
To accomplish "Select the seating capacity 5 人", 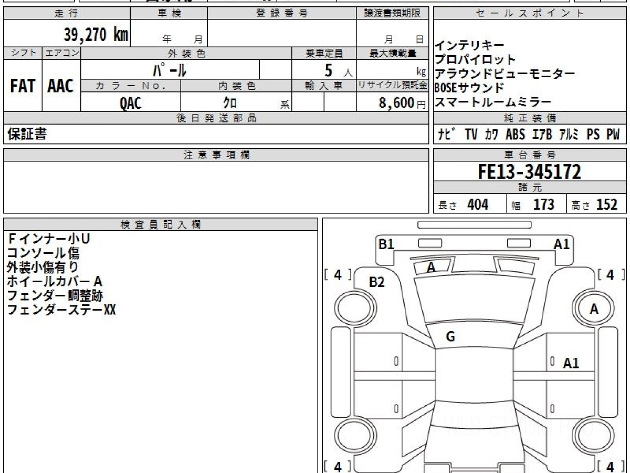I will click(x=338, y=70).
